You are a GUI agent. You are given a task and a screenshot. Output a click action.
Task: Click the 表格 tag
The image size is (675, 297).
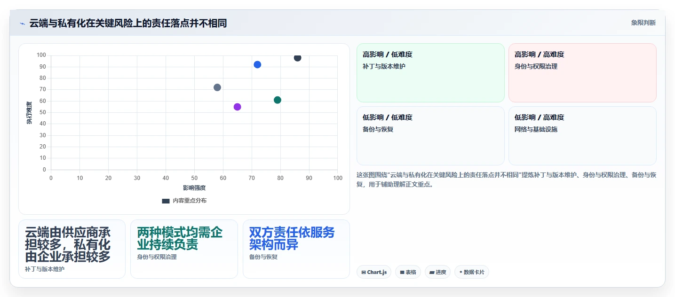point(408,272)
